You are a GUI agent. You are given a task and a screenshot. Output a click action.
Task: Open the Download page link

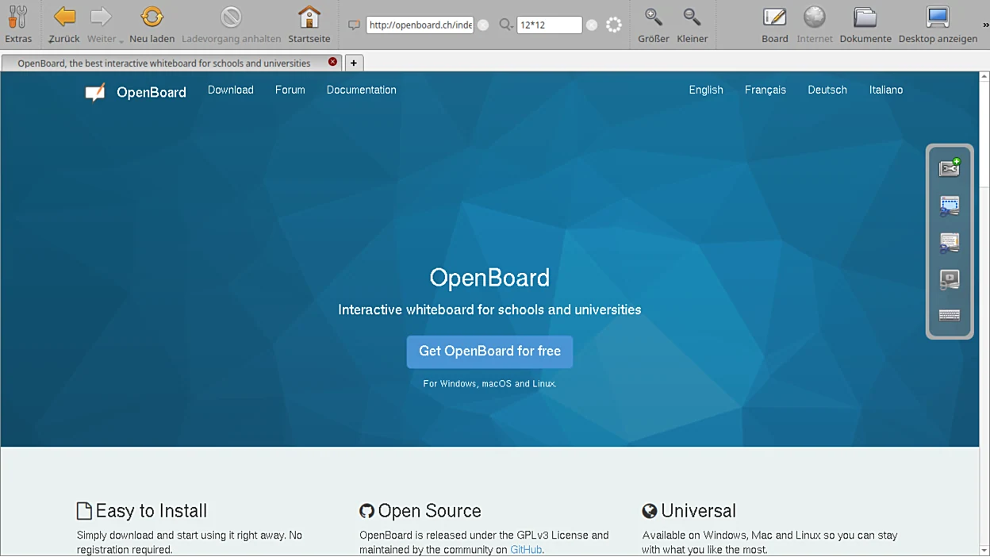231,90
